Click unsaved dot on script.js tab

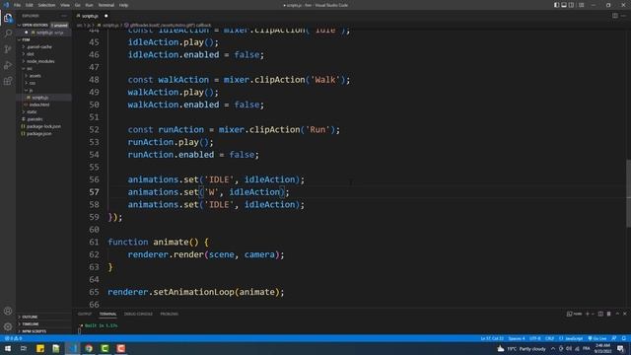click(x=105, y=16)
